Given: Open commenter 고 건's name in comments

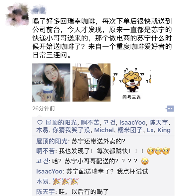Looking at the screenshot, I should tap(42, 161).
